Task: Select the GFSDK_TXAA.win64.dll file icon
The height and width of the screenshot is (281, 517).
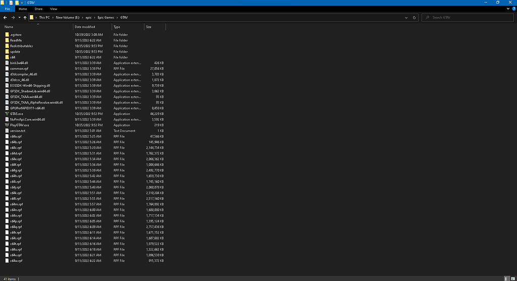Action: [7, 97]
